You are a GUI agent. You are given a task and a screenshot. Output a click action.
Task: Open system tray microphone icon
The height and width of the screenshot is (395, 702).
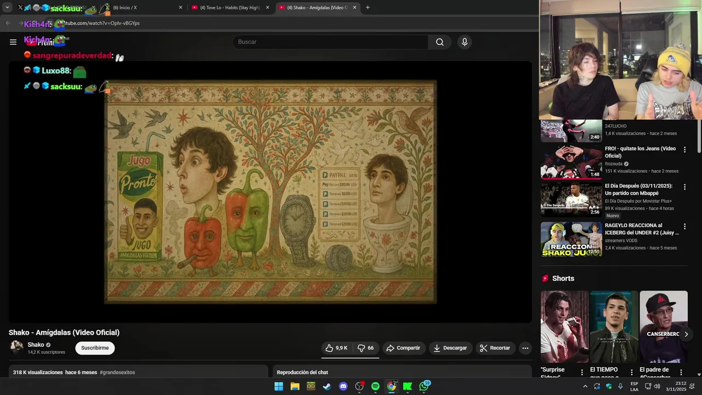point(620,386)
